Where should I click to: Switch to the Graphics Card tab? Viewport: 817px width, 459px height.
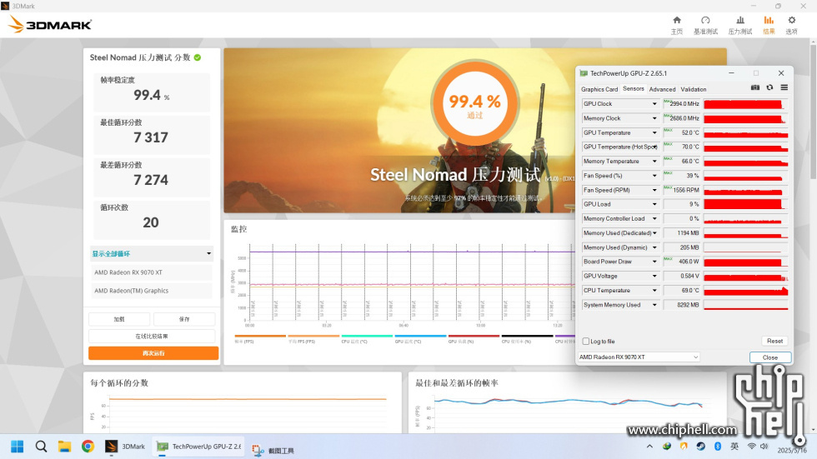click(x=599, y=89)
